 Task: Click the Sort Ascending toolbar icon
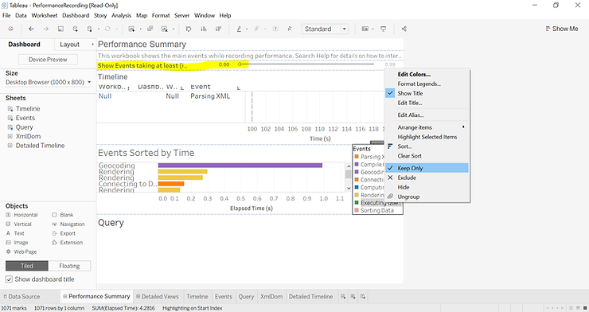click(x=204, y=29)
